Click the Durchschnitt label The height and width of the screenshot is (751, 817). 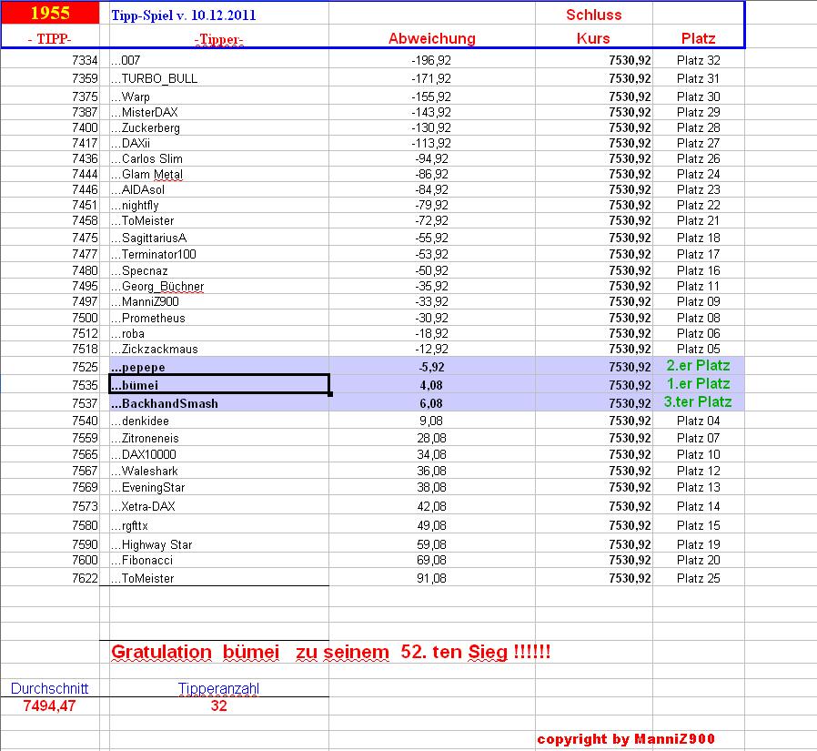pos(49,688)
